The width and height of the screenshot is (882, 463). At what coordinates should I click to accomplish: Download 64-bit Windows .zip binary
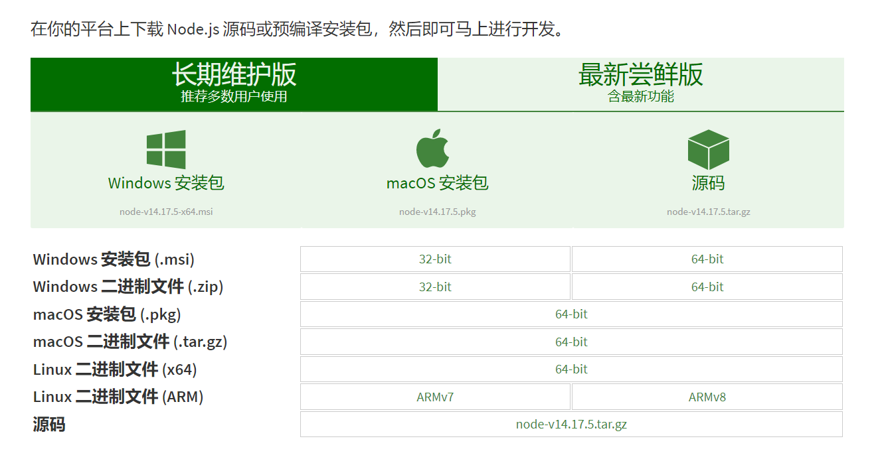click(x=707, y=287)
